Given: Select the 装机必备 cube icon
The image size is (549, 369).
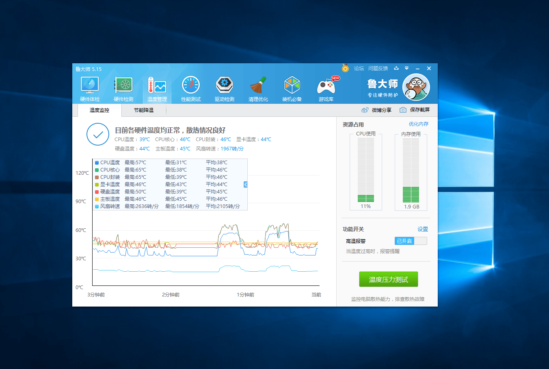Looking at the screenshot, I should point(292,89).
